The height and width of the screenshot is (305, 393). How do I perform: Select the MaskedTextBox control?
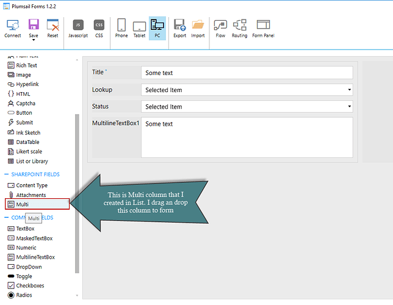click(30, 239)
